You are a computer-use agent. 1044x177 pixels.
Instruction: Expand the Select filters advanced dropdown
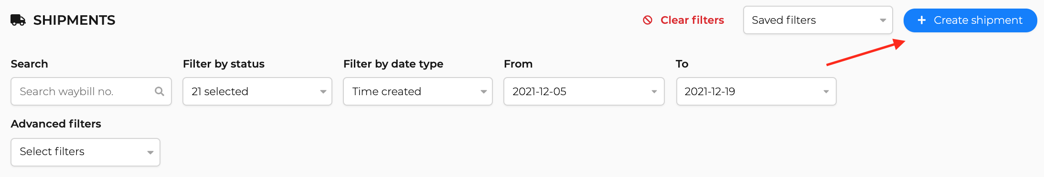click(x=85, y=152)
